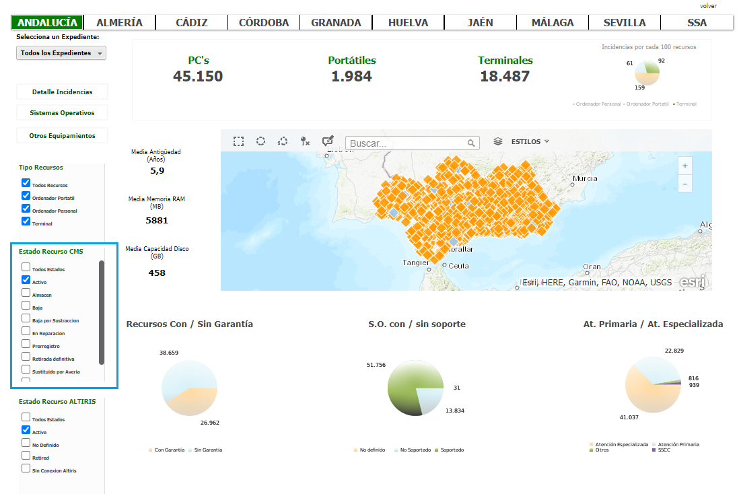Click the Recursos Con / Sin Garantía pie chart
The height and width of the screenshot is (494, 741).
[190, 388]
